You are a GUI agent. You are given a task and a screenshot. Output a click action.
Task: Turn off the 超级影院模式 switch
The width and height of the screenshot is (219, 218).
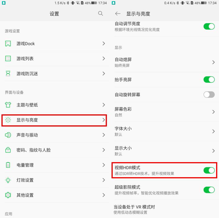click(209, 190)
